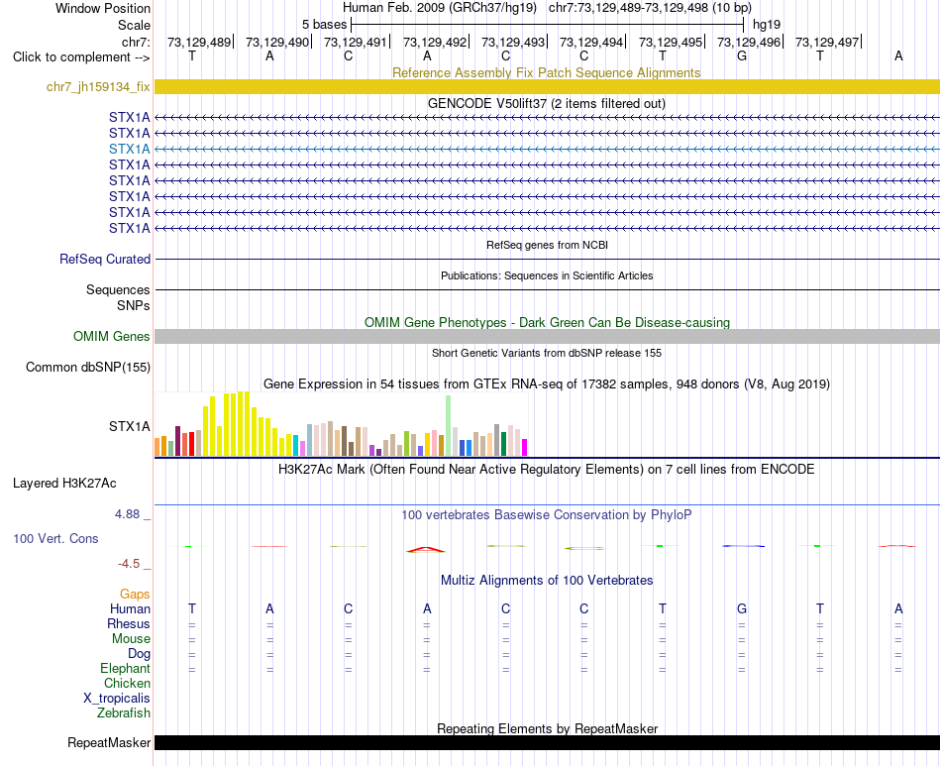The image size is (941, 766).
Task: Click base G in the Human alignment row
Action: pos(742,608)
